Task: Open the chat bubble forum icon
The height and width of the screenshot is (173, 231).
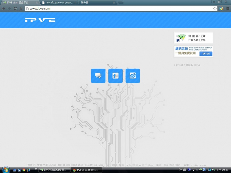Action: [98, 76]
